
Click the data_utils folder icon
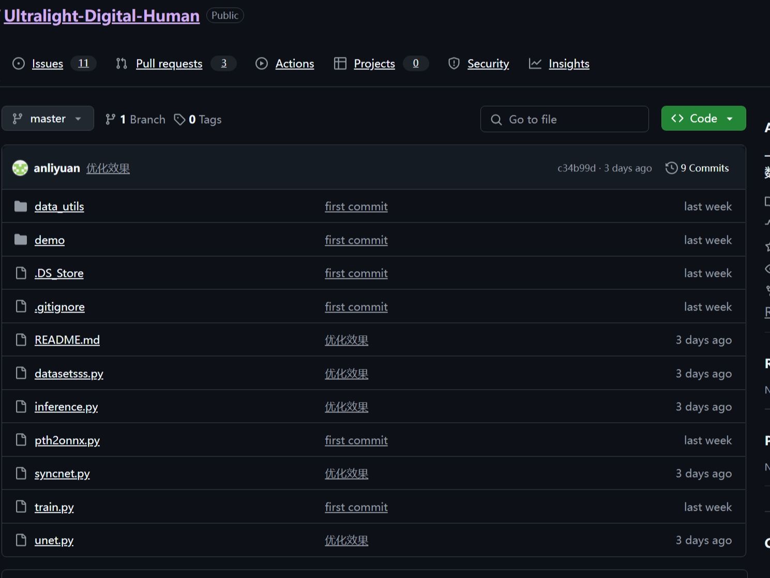coord(21,206)
